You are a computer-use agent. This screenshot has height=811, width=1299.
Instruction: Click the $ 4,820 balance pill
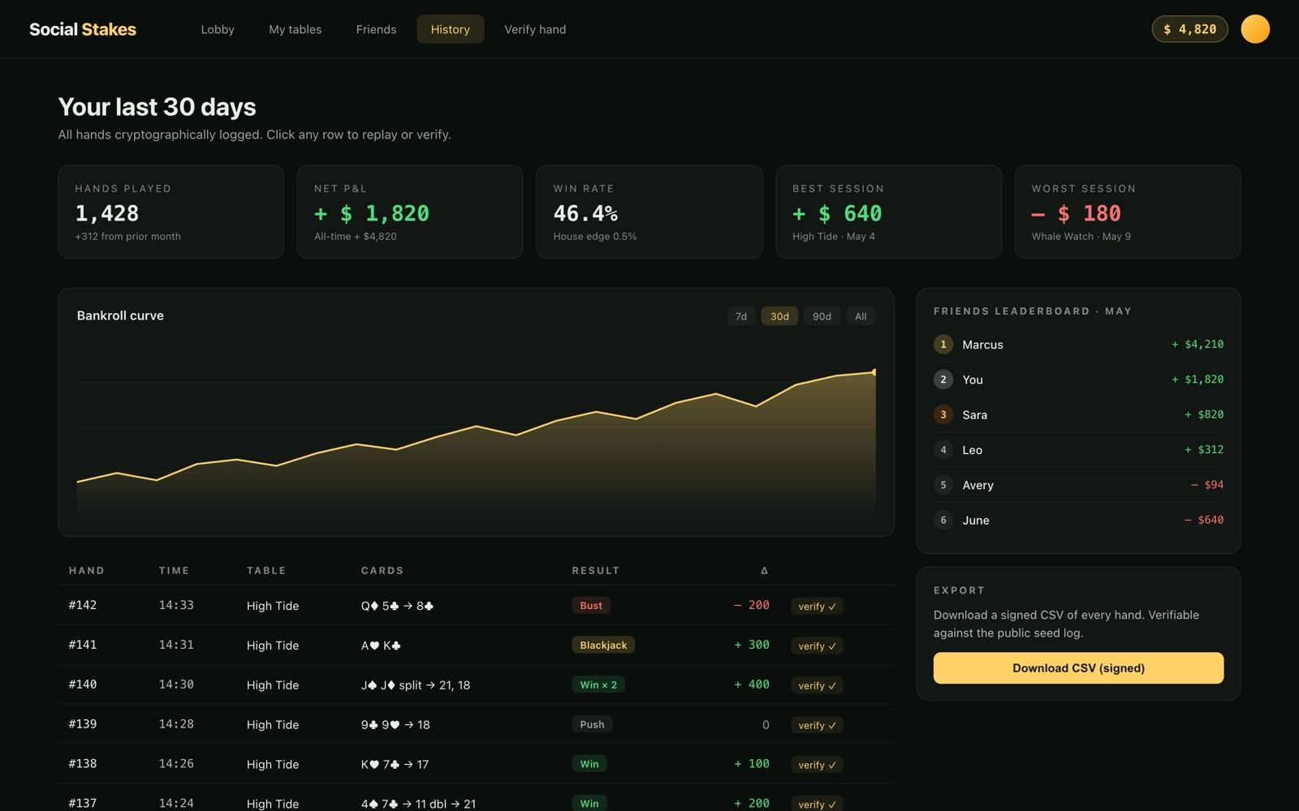coord(1189,29)
